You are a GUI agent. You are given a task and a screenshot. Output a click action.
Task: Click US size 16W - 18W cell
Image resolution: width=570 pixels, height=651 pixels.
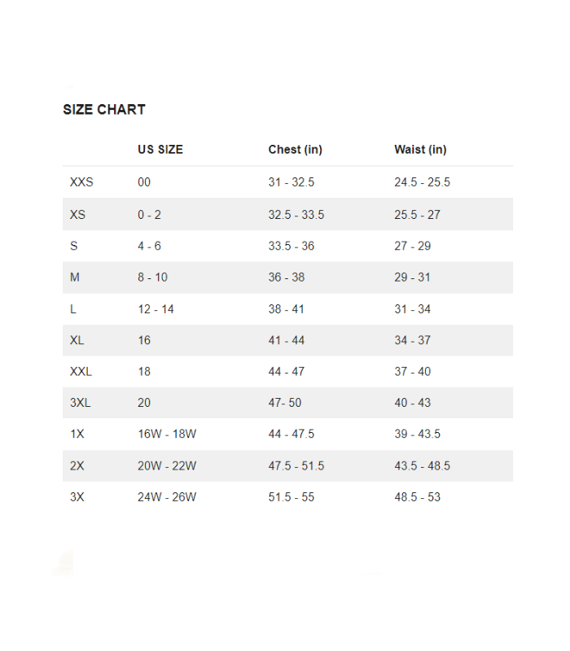(x=167, y=434)
